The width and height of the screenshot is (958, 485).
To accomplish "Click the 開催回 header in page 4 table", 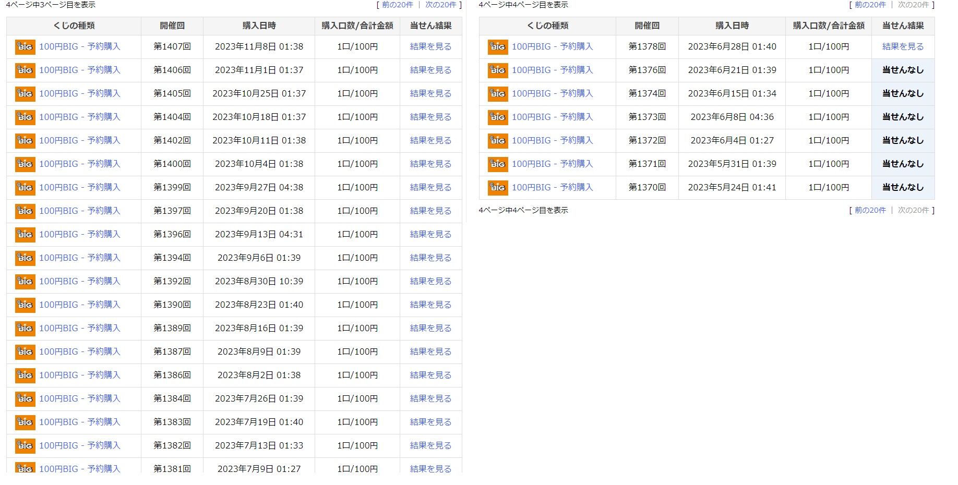I will pos(648,26).
